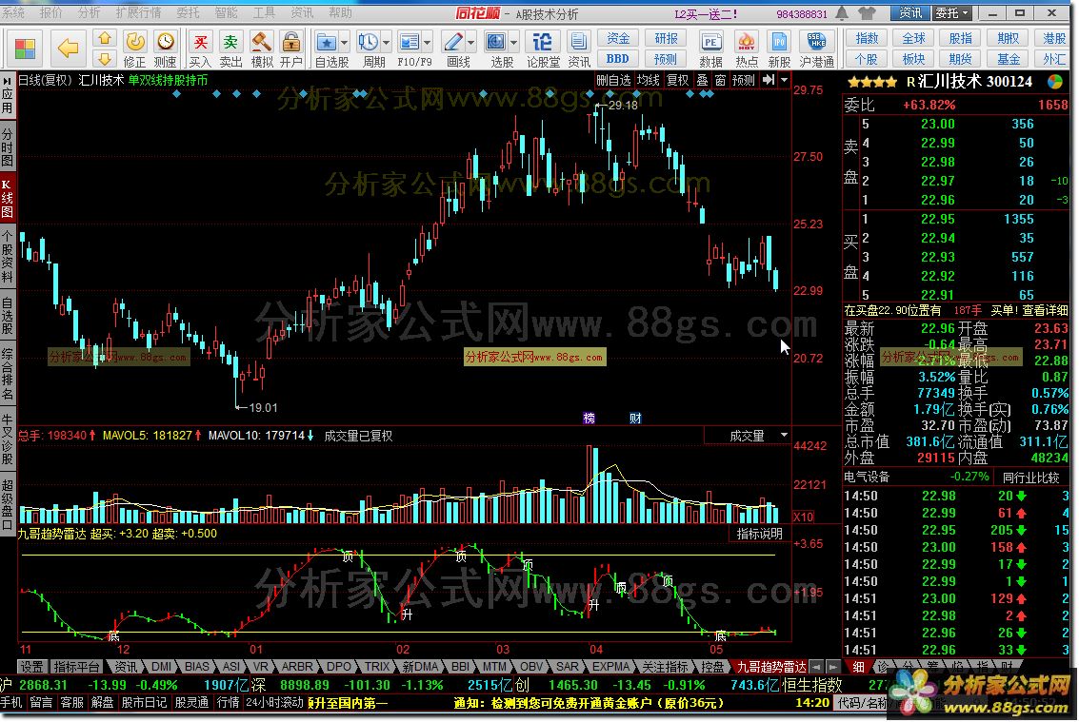This screenshot has width=1079, height=722.
Task: Toggle 复权 price adjustment
Action: tap(678, 81)
